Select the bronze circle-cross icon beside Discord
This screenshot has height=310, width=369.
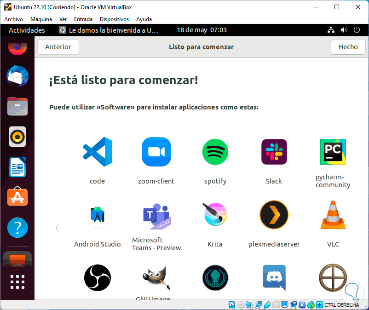(333, 278)
